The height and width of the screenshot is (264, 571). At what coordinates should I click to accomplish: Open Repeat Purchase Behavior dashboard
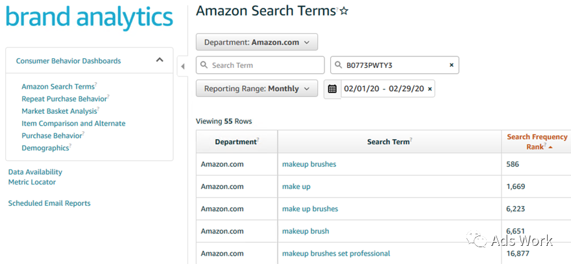(64, 99)
